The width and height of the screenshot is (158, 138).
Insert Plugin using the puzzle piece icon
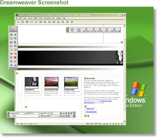pyautogui.click(x=11, y=65)
